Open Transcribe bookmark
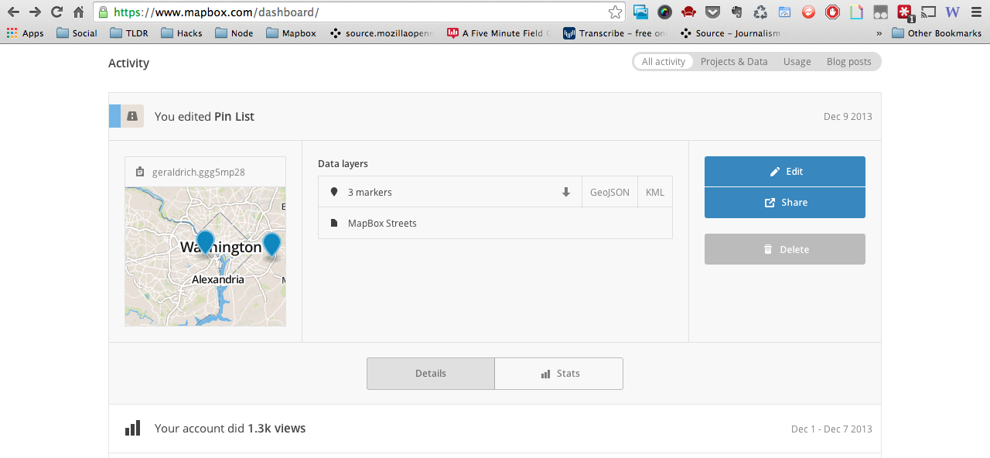The width and height of the screenshot is (990, 458). 616,33
